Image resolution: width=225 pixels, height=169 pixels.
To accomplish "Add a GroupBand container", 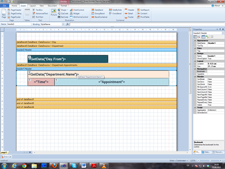I will [x=98, y=14].
